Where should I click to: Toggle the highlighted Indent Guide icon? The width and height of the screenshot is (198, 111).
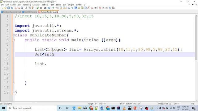tap(75, 8)
